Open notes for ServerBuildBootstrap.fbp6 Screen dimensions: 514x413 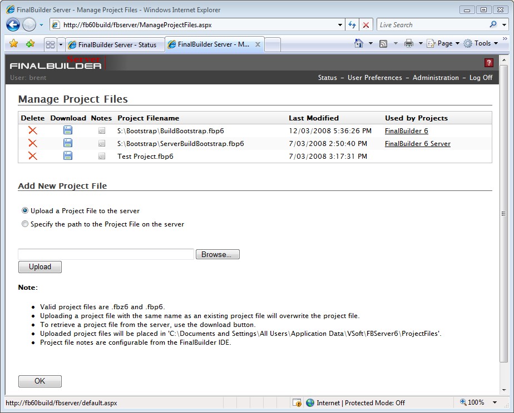(x=102, y=144)
